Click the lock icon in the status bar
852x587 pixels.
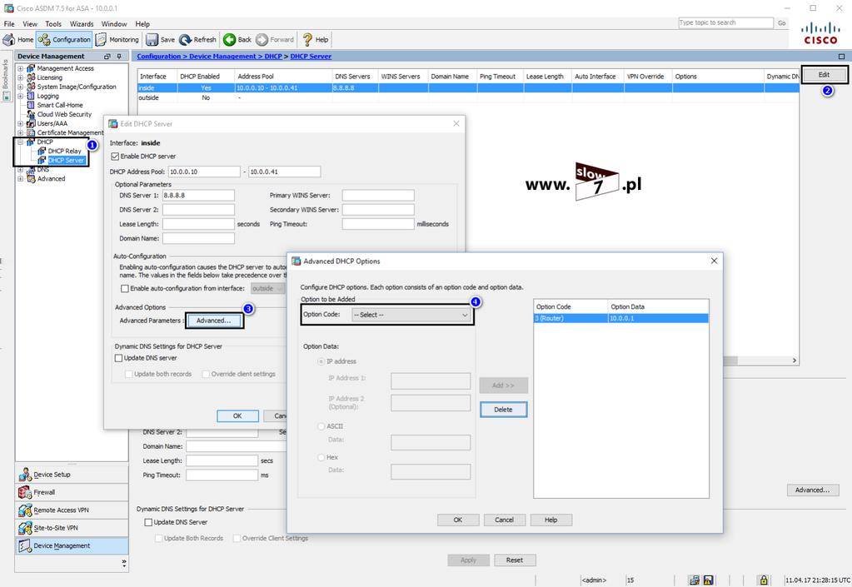[x=764, y=580]
